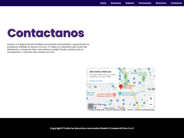Click the address 'Concepto Urbano Plus, Ca. Emilio Fernández'
Viewport: 184px width, 138px height.
[103, 76]
